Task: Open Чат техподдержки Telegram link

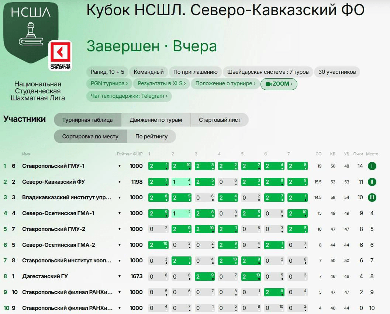Action: pyautogui.click(x=129, y=96)
